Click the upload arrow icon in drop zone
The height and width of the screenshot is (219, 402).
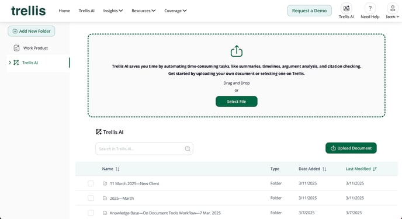(237, 51)
